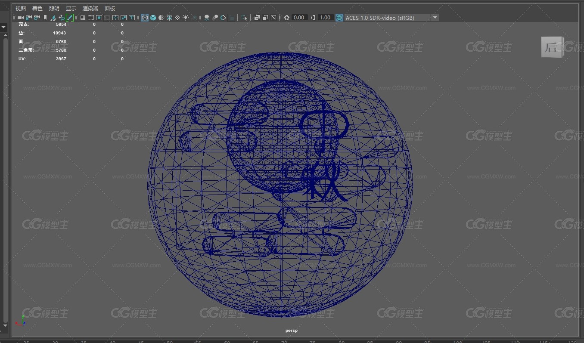Toggle the Safe Title icon

[132, 18]
